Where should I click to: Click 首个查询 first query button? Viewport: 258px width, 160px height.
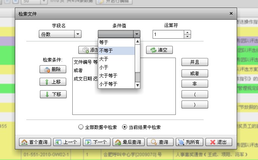pyautogui.click(x=35, y=142)
